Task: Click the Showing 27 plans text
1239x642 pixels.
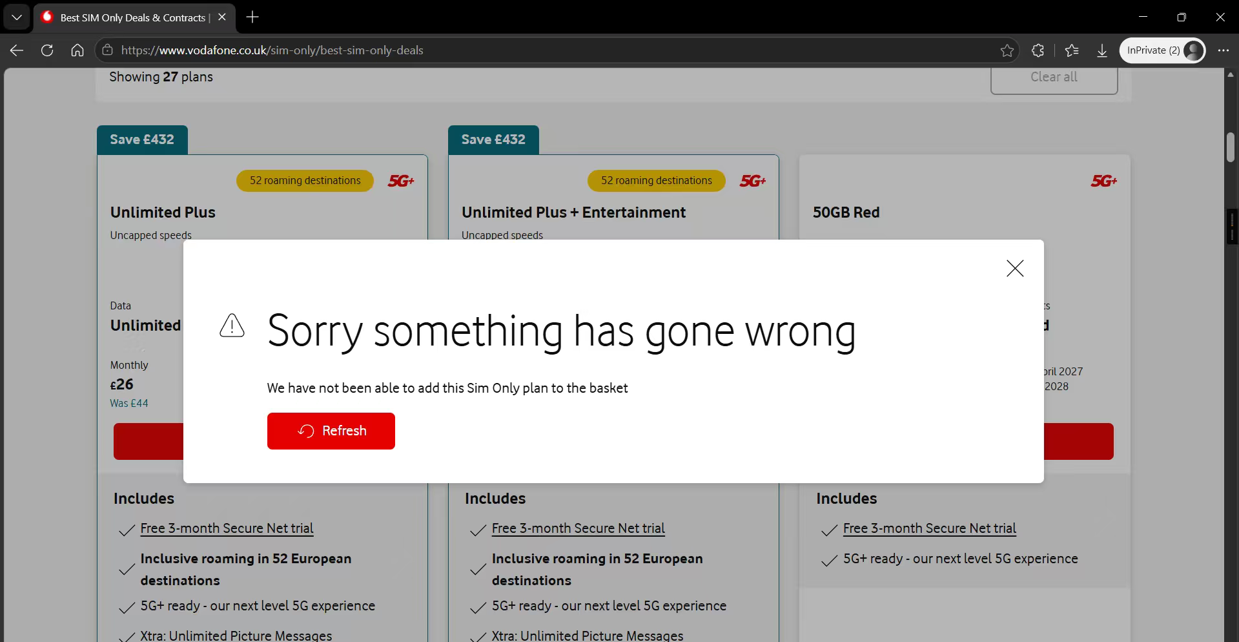Action: click(x=161, y=77)
